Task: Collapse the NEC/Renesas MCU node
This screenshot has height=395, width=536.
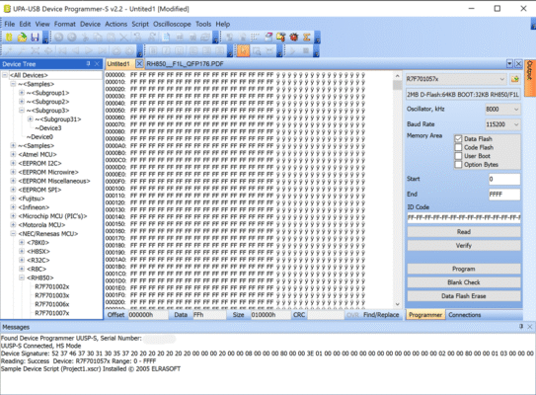Action: tap(13, 234)
